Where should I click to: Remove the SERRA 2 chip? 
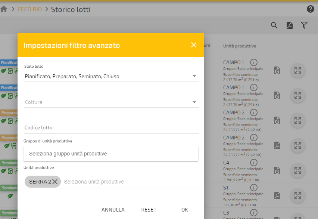(x=55, y=182)
